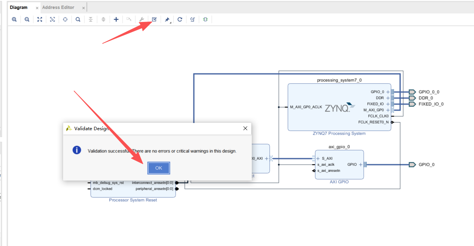Click the Customize Block wrench icon
Screen dimensions: 474x246
click(x=141, y=19)
